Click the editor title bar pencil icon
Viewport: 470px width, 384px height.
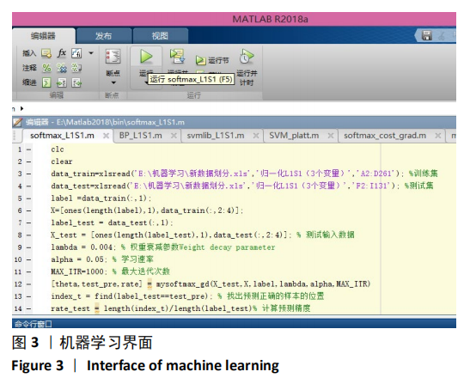click(17, 122)
